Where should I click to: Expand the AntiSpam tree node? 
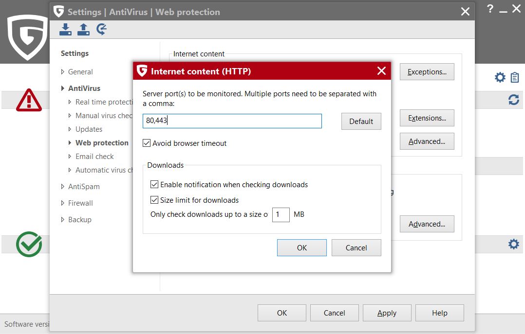[63, 187]
